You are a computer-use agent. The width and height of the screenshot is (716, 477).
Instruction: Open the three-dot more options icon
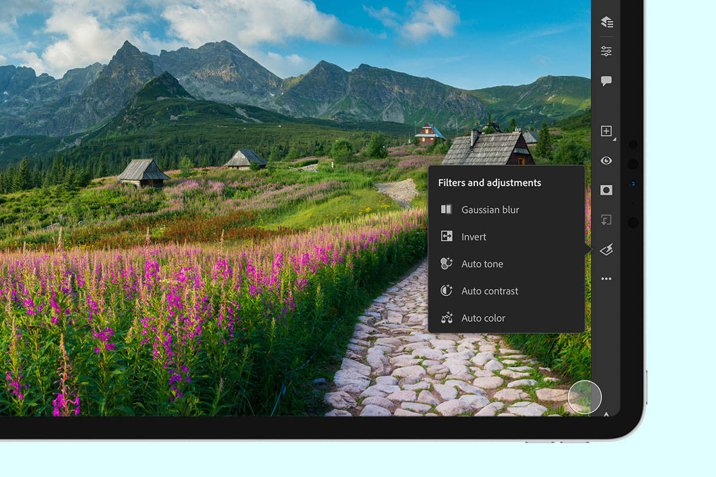606,278
